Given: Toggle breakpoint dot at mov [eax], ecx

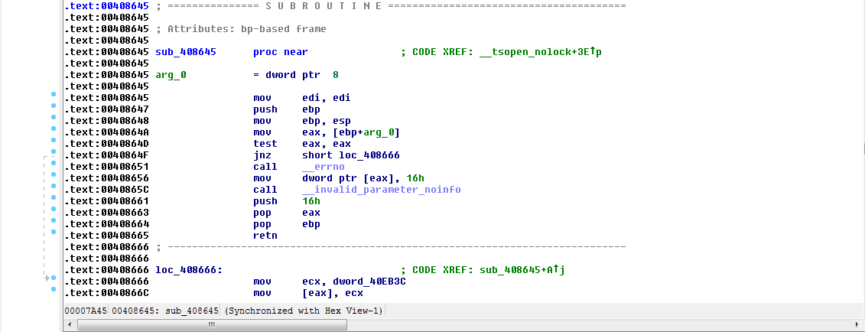Looking at the screenshot, I should (x=54, y=289).
